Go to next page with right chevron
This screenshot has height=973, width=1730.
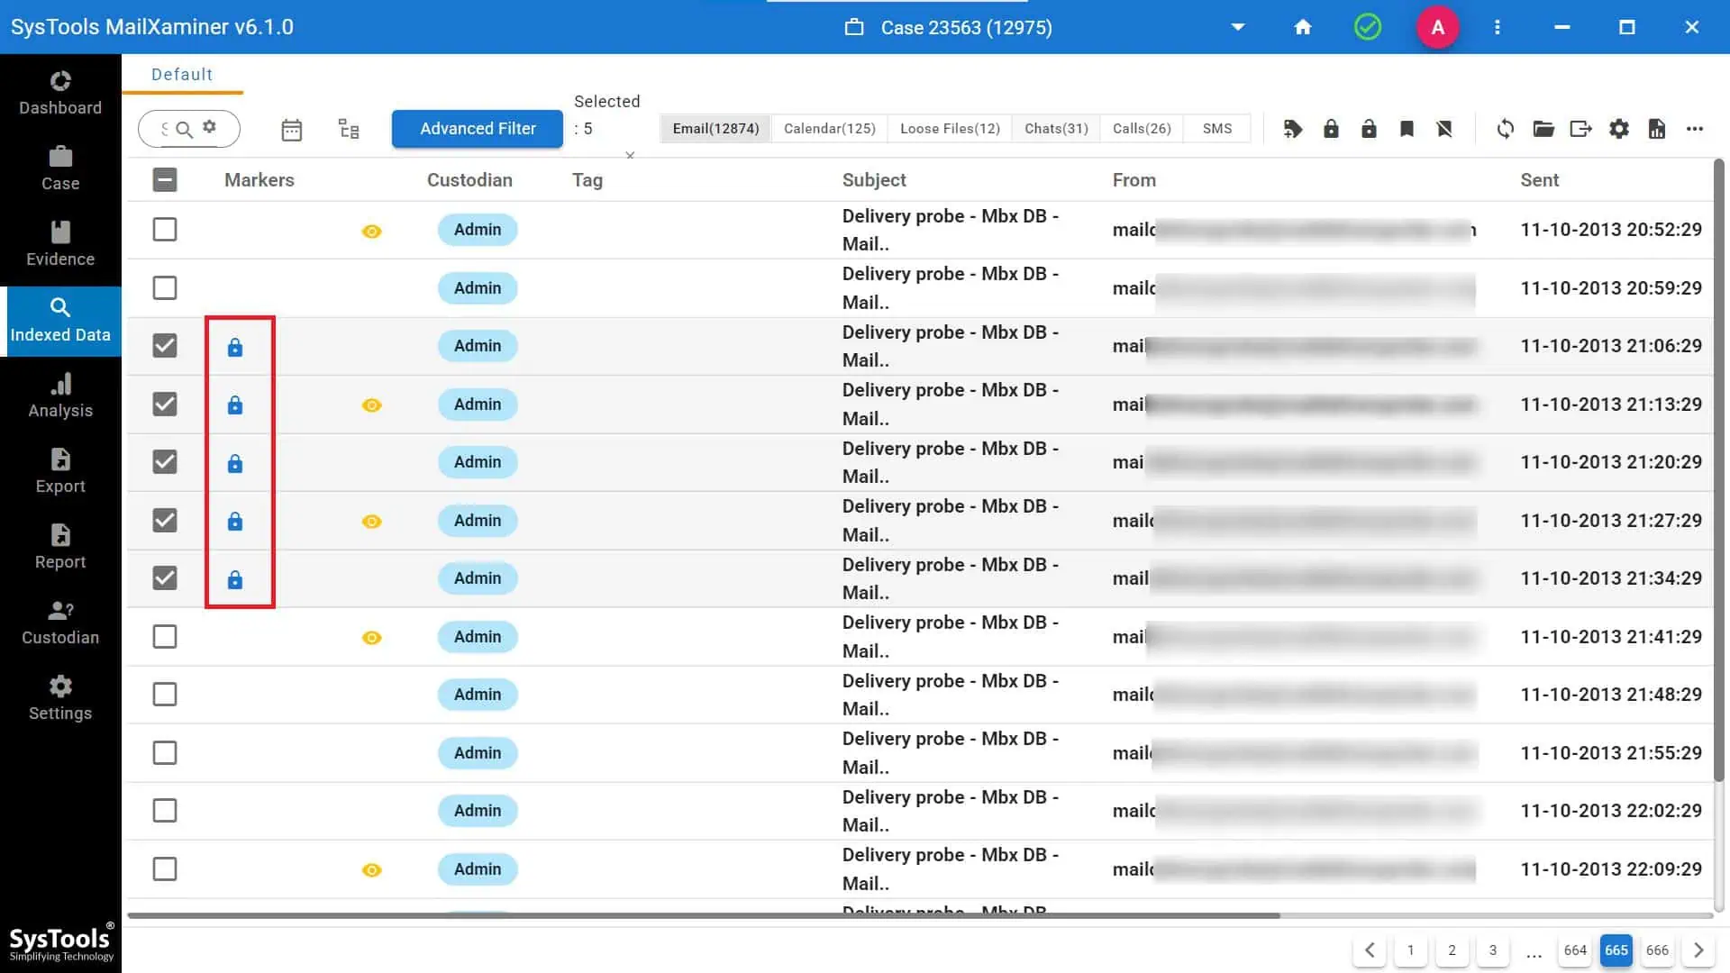[1698, 950]
